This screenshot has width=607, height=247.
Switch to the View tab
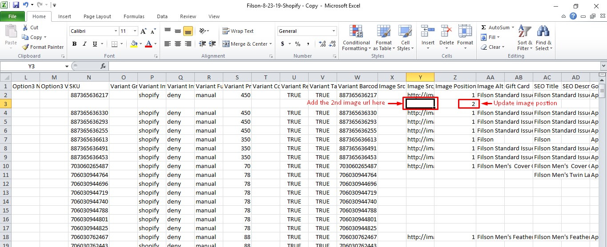coord(214,16)
